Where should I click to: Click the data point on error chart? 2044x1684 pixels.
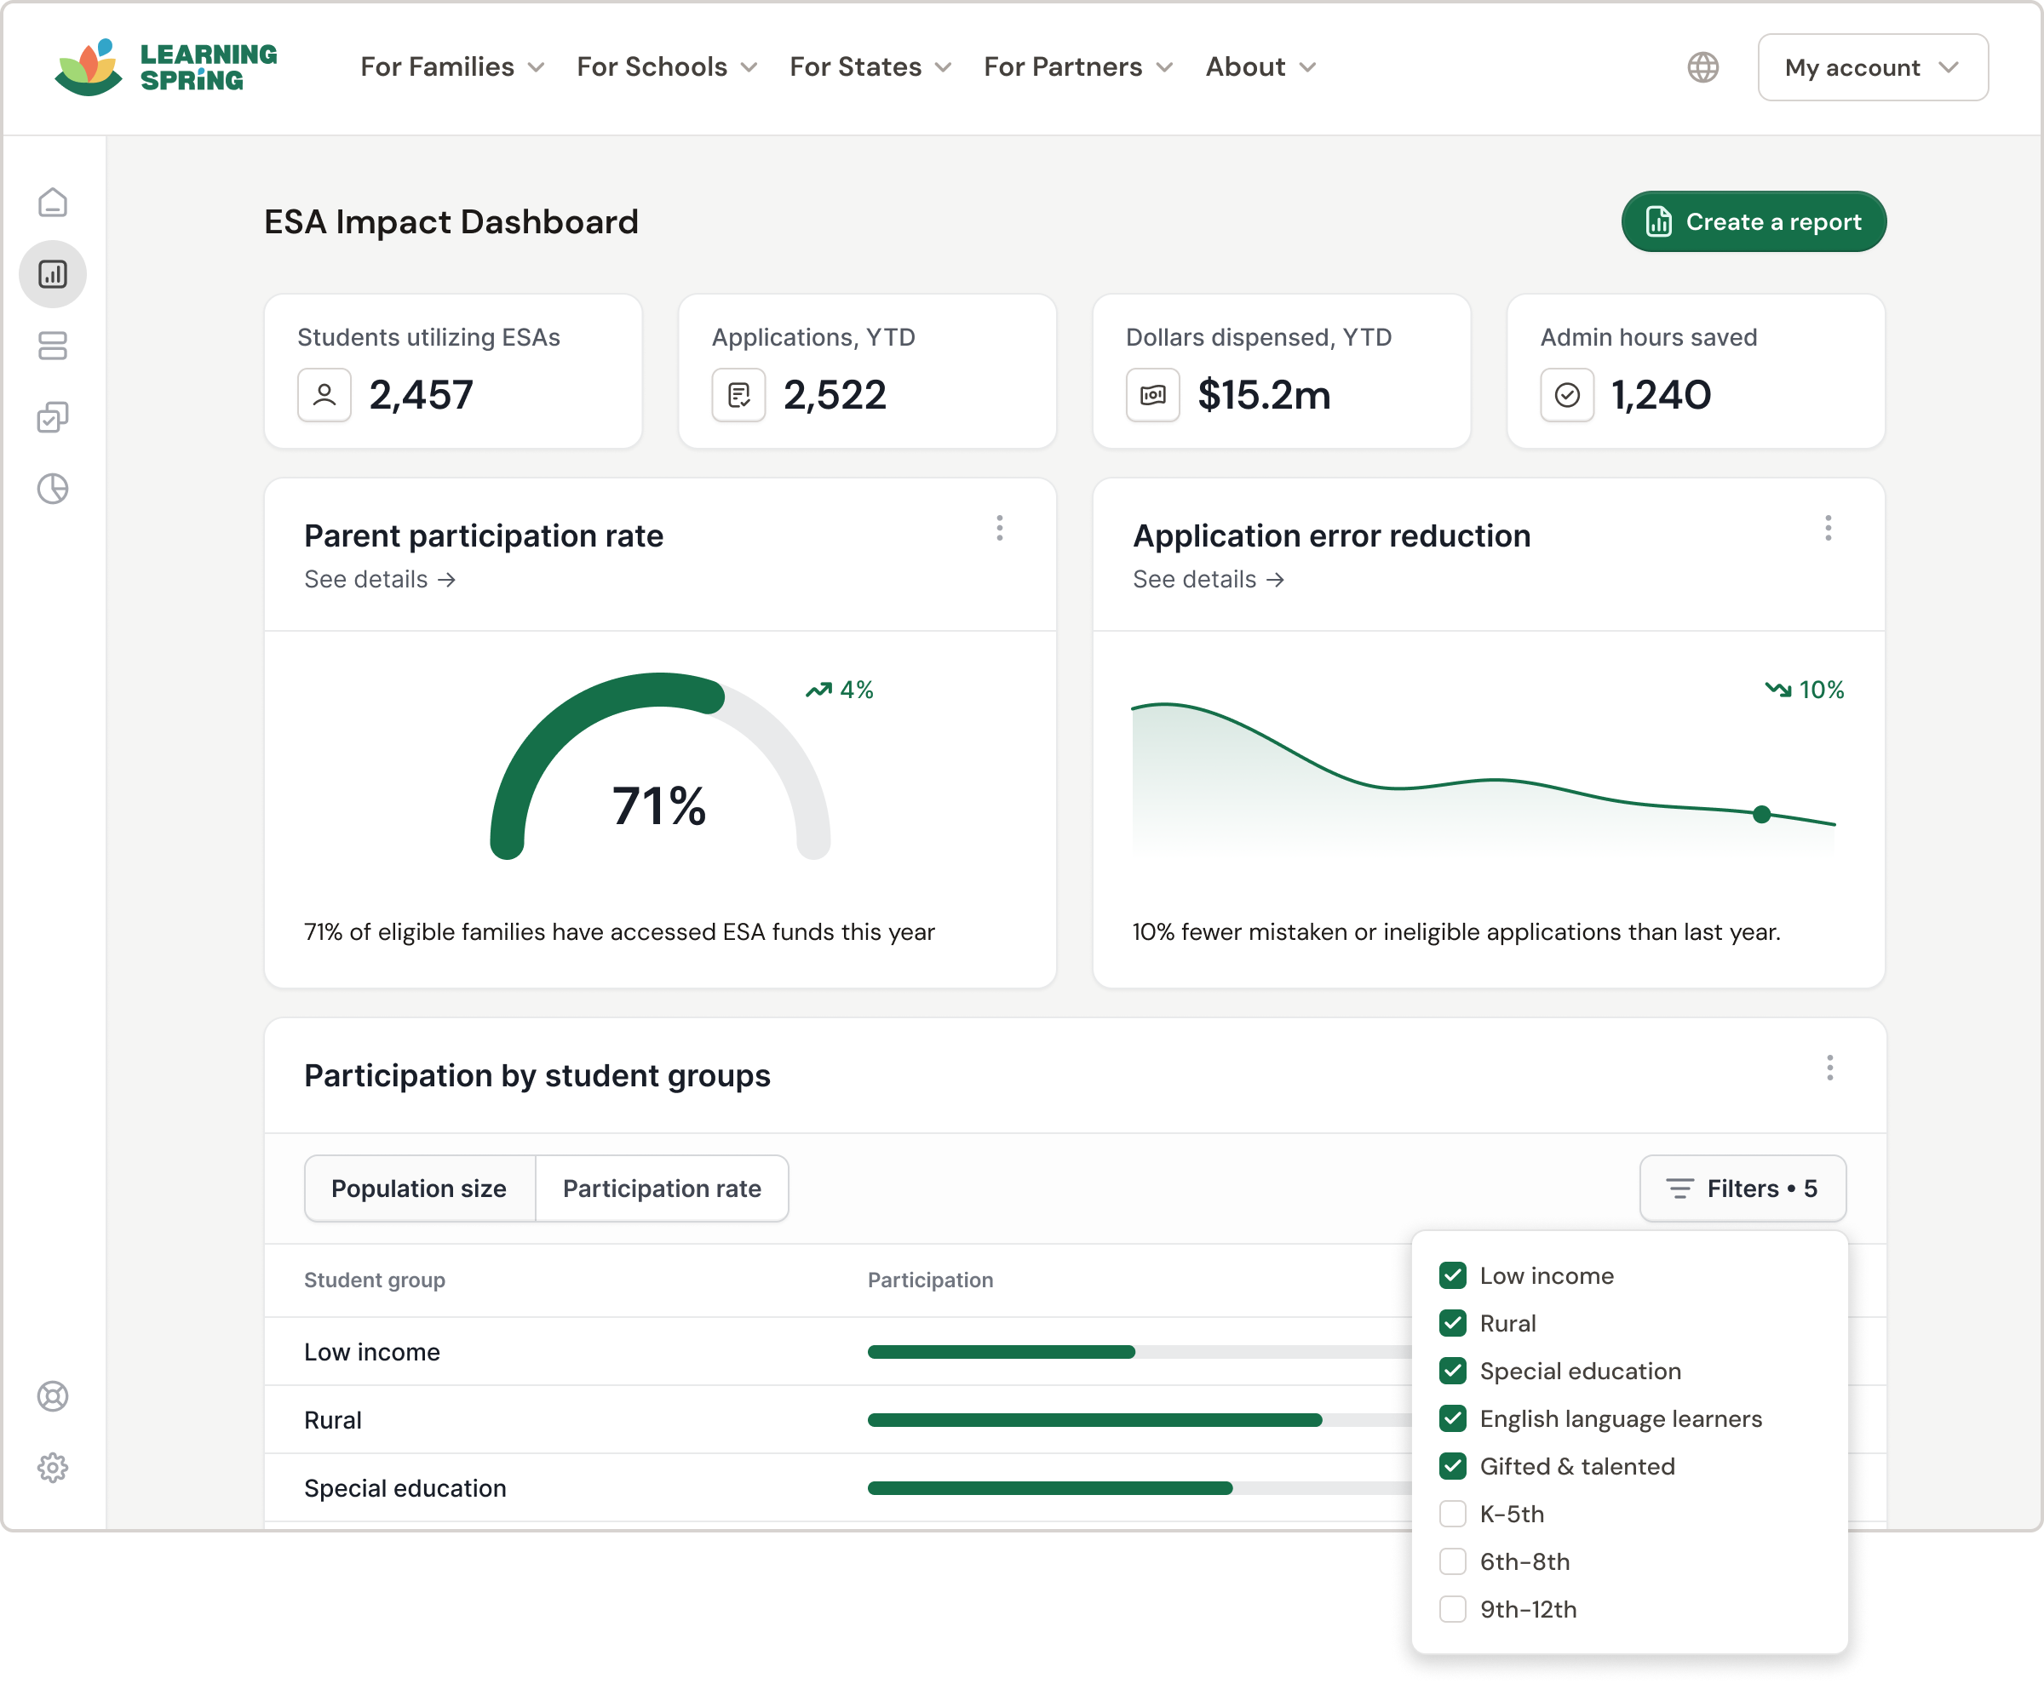[x=1761, y=815]
